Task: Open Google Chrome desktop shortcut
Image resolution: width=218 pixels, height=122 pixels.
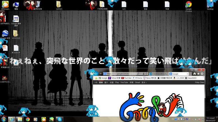Action: pos(189,5)
